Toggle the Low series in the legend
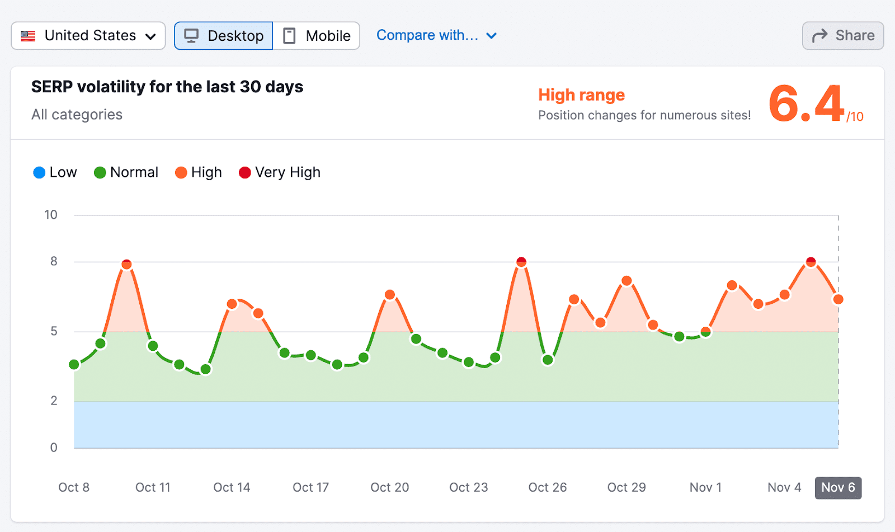Image resolution: width=895 pixels, height=532 pixels. tap(55, 172)
